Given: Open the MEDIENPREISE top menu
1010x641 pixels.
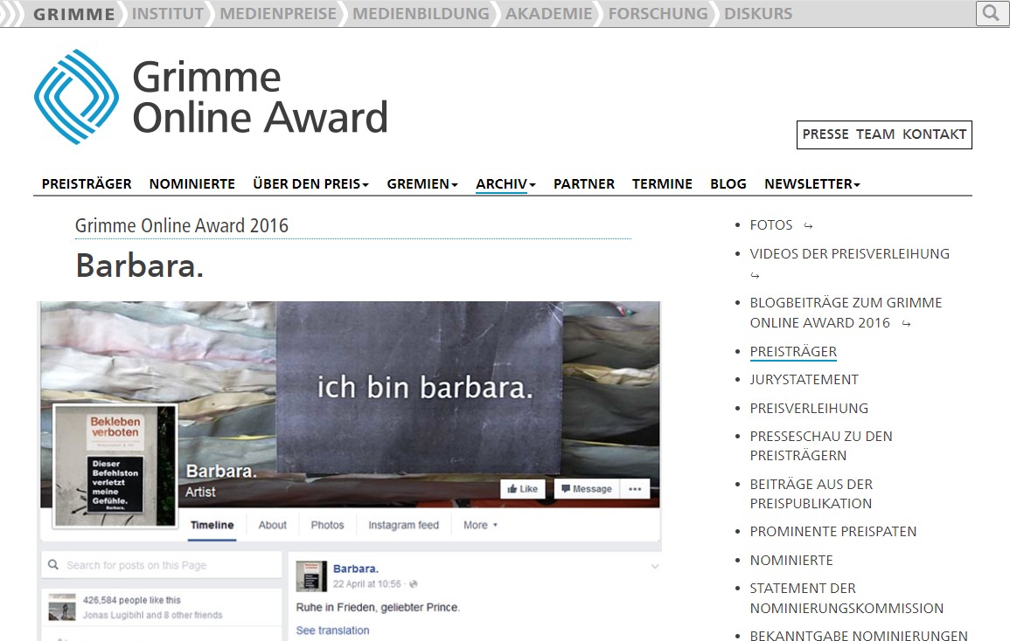Looking at the screenshot, I should (x=278, y=13).
